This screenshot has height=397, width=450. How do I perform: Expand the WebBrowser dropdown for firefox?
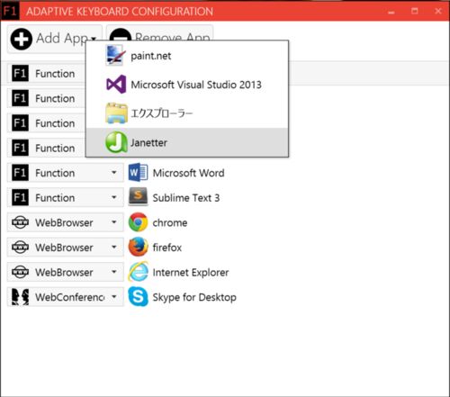click(x=66, y=248)
